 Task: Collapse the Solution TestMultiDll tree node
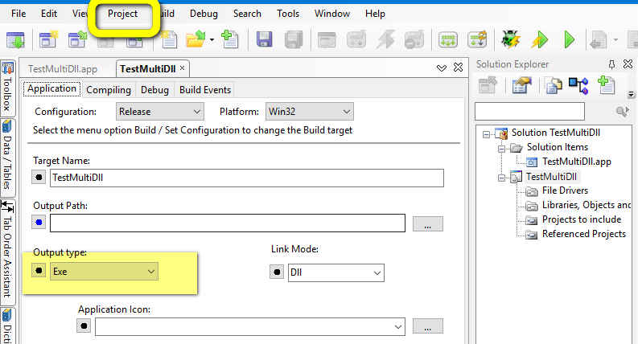[488, 133]
